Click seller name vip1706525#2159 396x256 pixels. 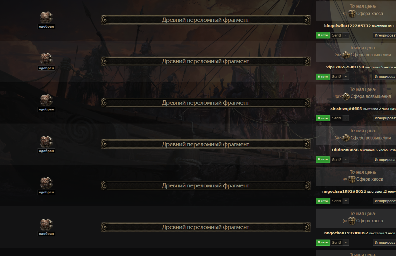345,67
